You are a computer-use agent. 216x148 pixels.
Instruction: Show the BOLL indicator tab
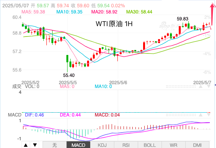click(150, 145)
